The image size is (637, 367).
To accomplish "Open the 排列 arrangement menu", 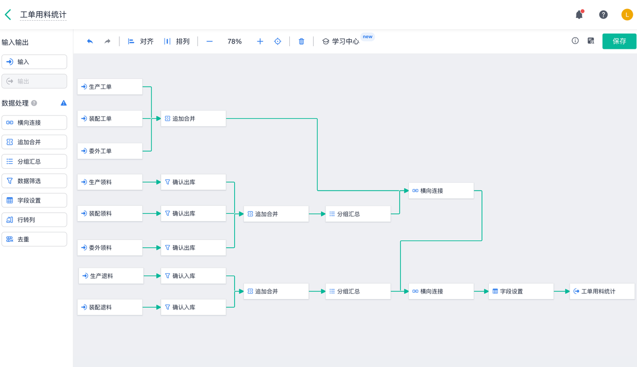I will [177, 41].
